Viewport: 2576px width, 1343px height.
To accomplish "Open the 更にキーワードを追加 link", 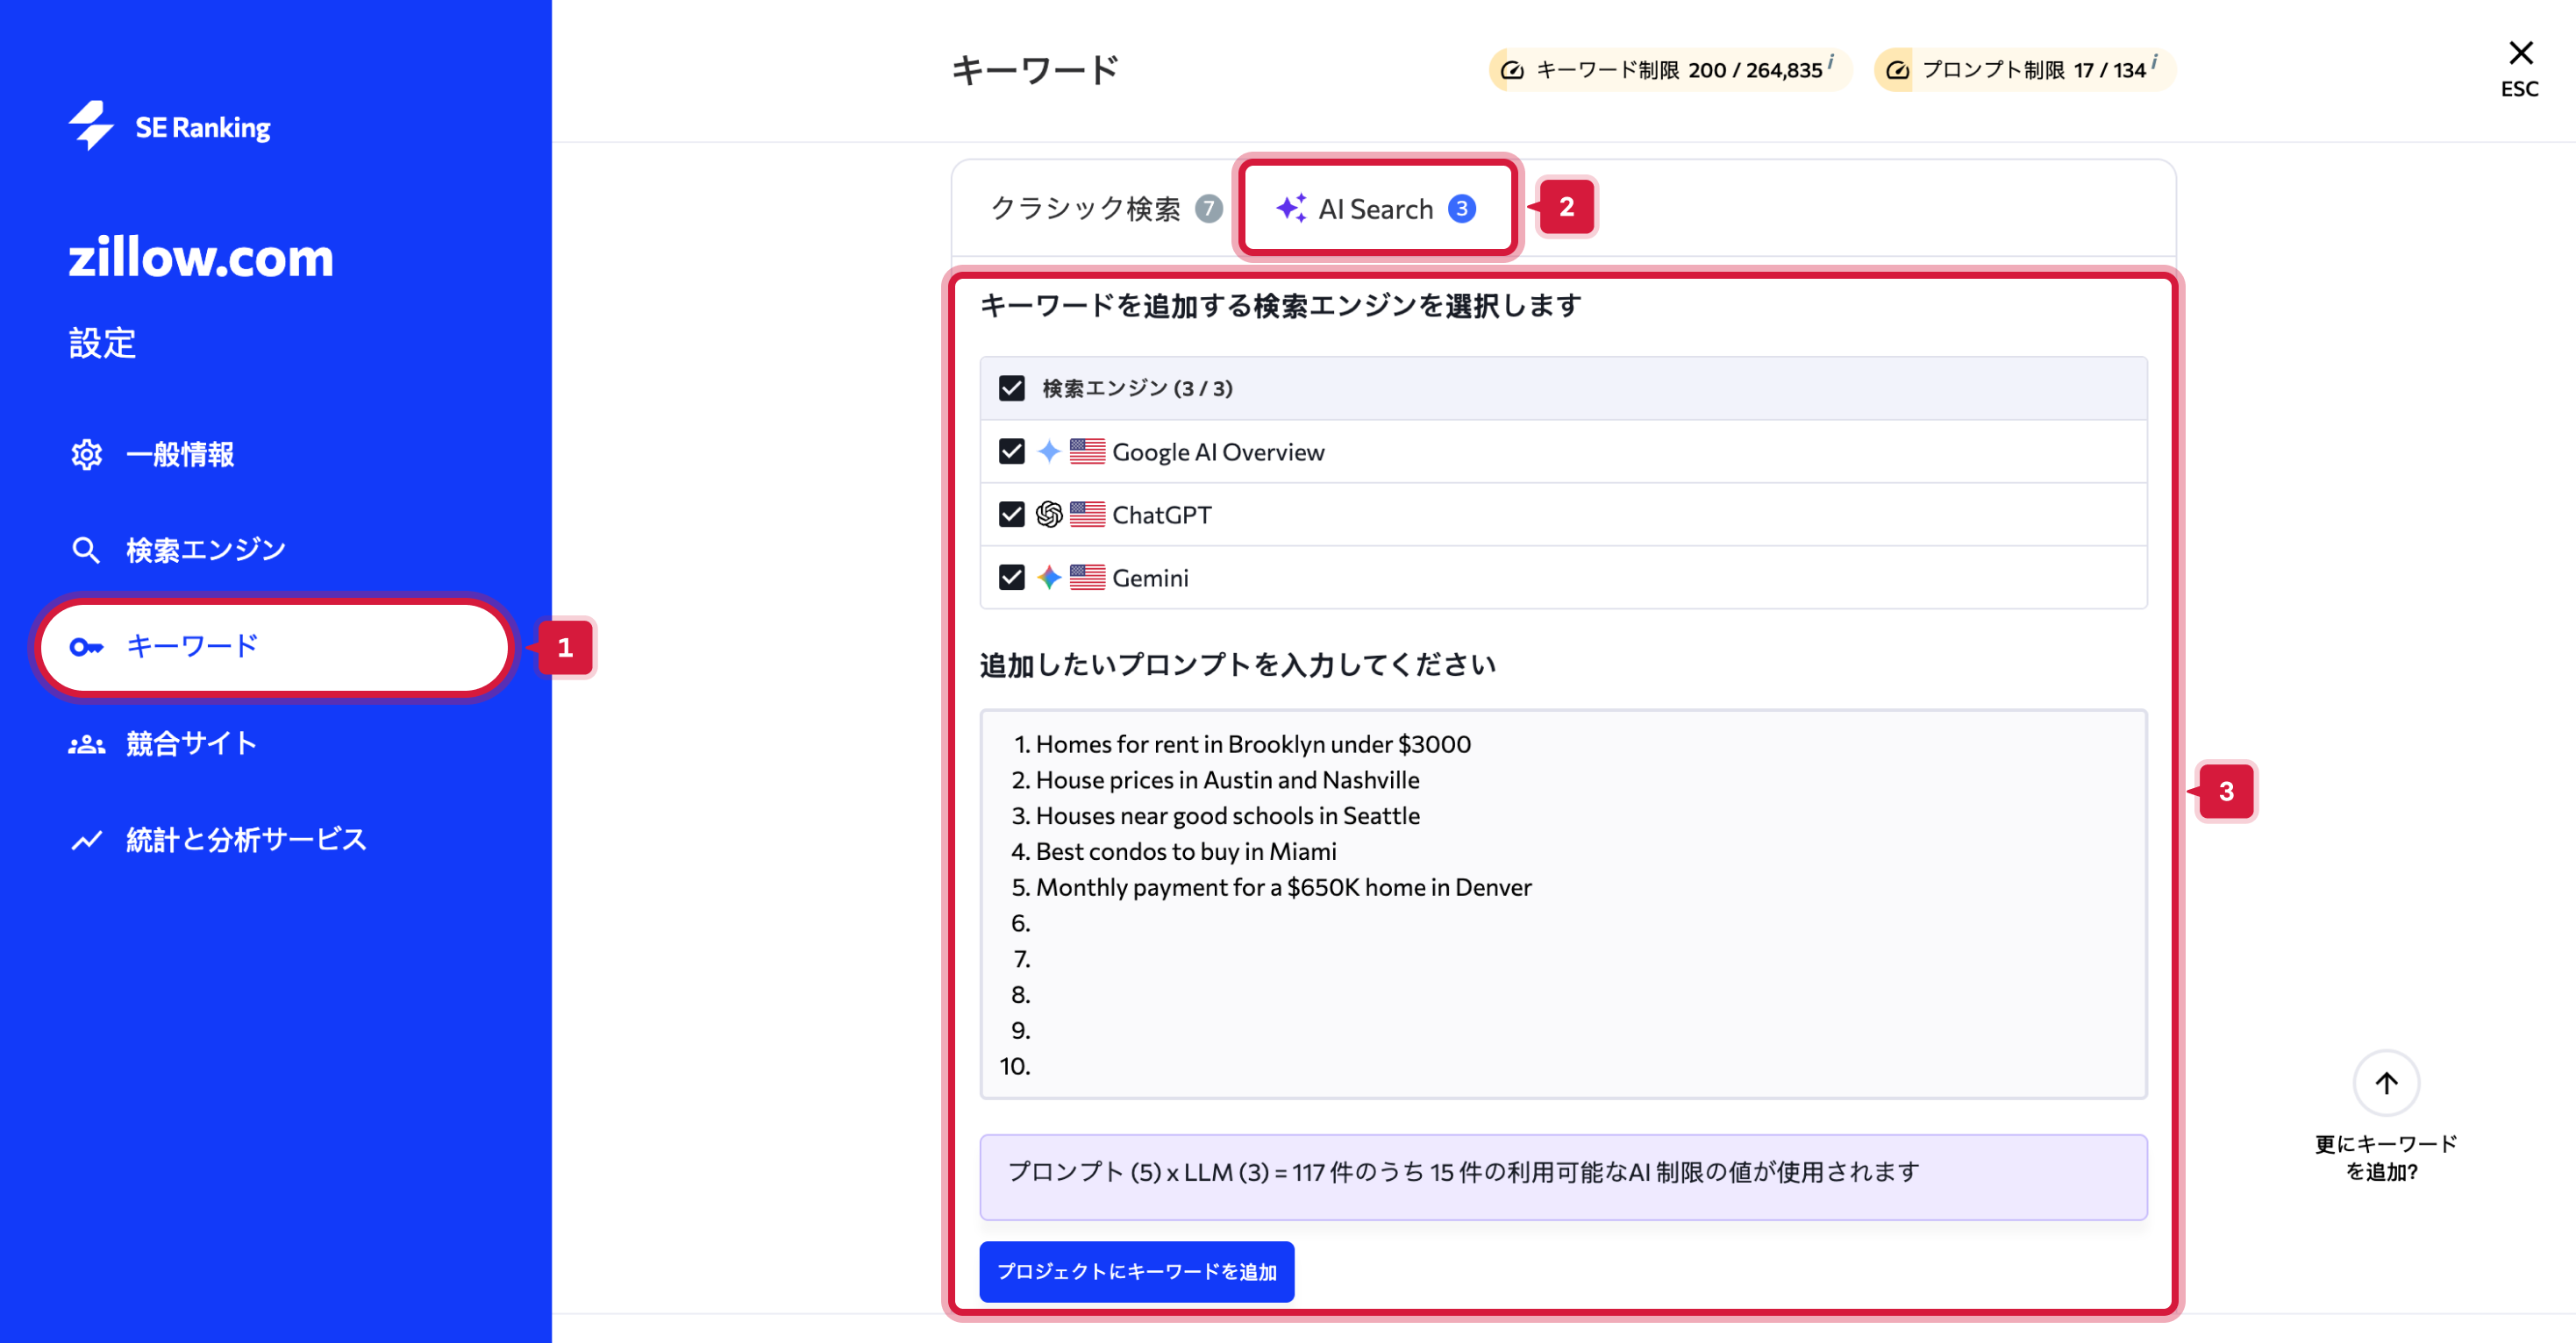I will click(2386, 1157).
